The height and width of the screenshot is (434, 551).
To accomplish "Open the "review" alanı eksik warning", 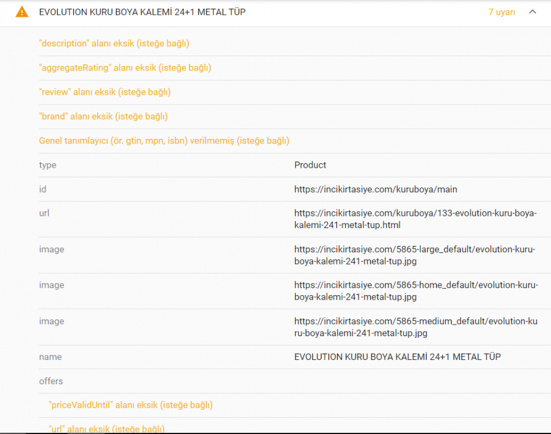I will click(x=105, y=92).
